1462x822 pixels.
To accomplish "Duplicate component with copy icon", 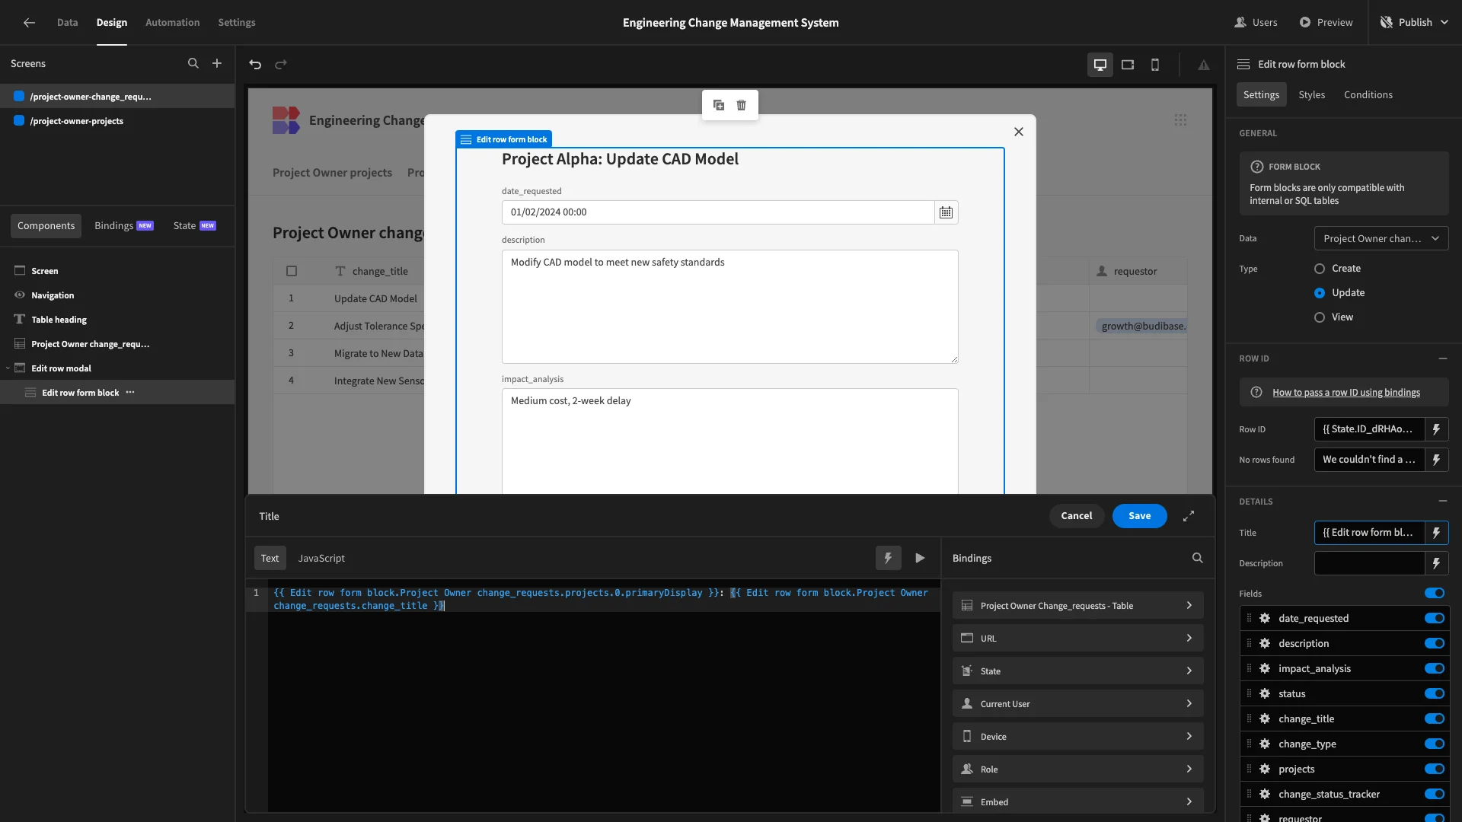I will point(719,105).
